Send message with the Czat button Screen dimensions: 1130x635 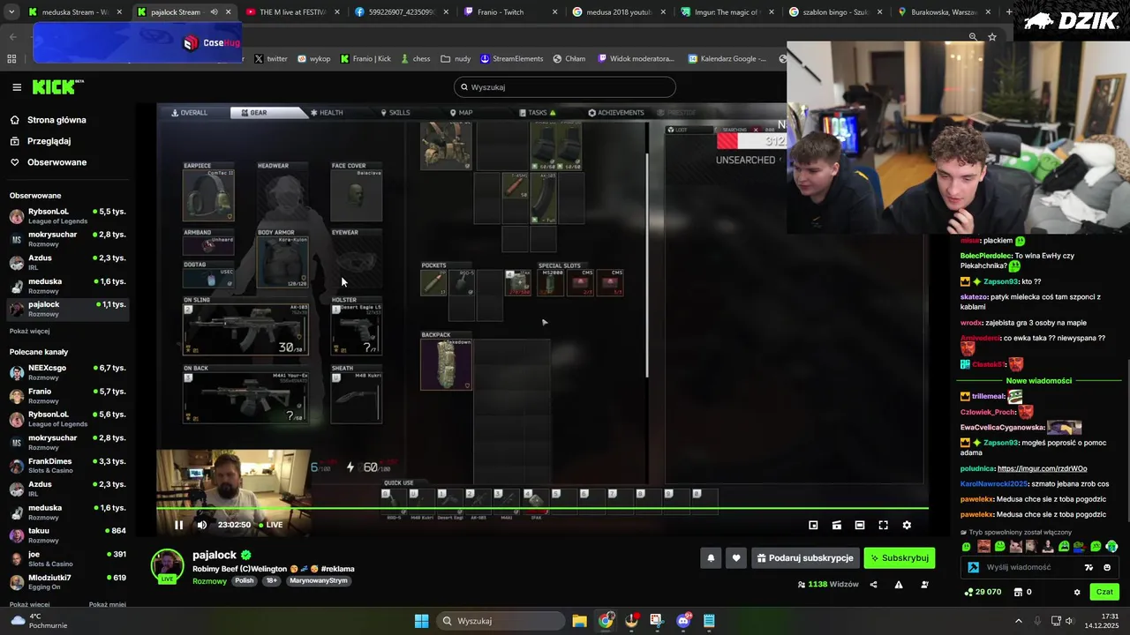click(x=1104, y=592)
